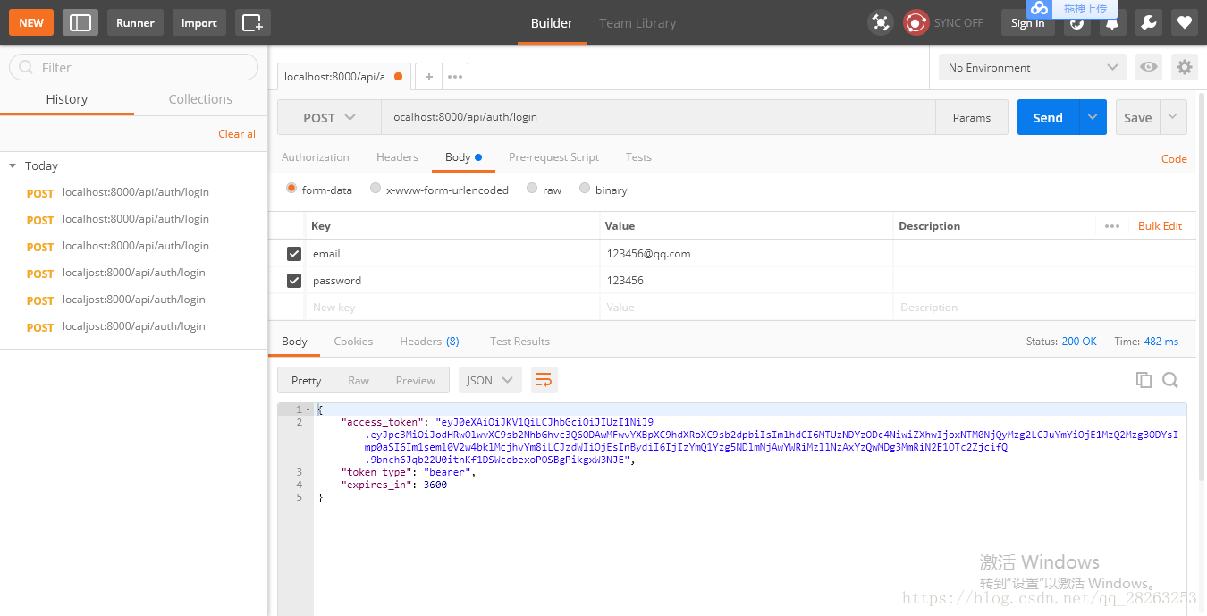
Task: Click the cloud upload overlay icon
Action: pyautogui.click(x=1038, y=8)
